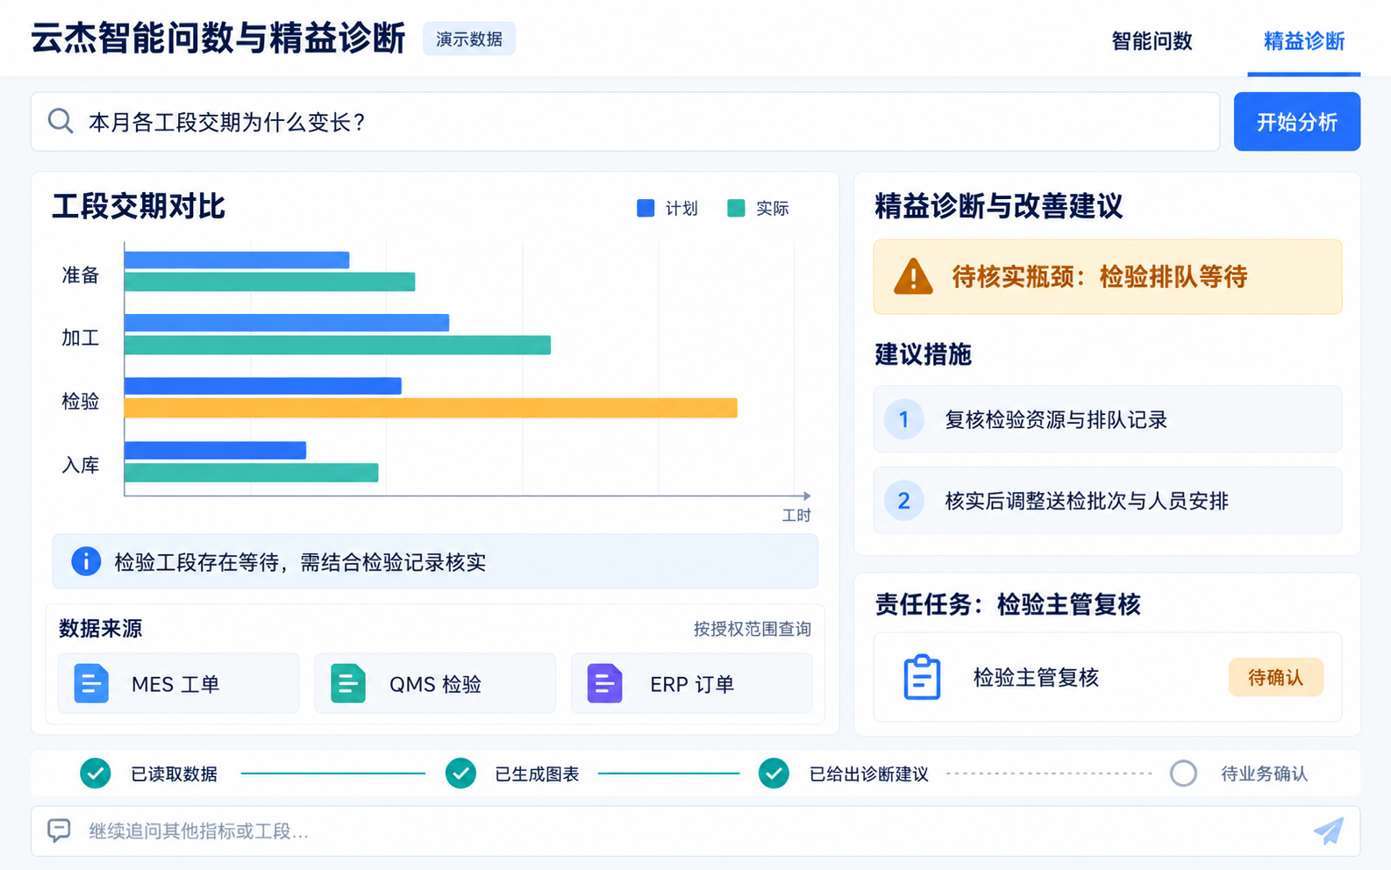Click the clipboard icon for 检验主管复核

click(x=922, y=677)
